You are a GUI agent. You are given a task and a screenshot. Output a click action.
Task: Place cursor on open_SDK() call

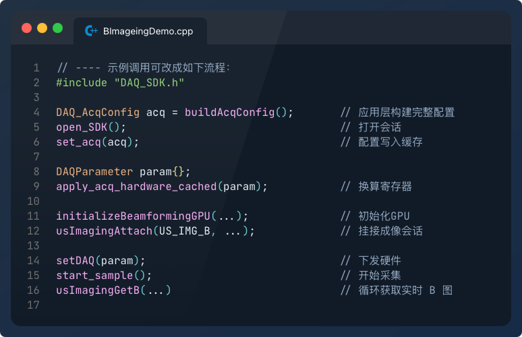91,127
